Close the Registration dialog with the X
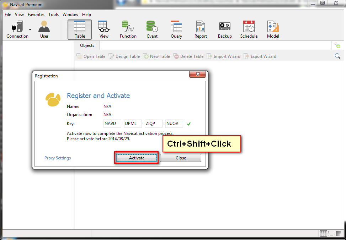The height and width of the screenshot is (240, 346). click(198, 75)
